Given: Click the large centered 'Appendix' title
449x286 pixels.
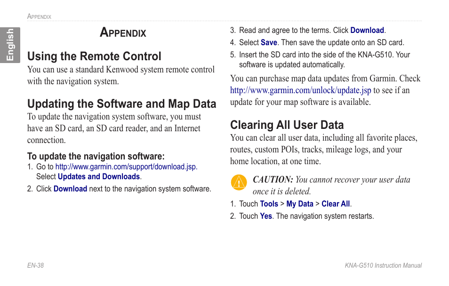Looking at the screenshot, I should click(123, 32).
